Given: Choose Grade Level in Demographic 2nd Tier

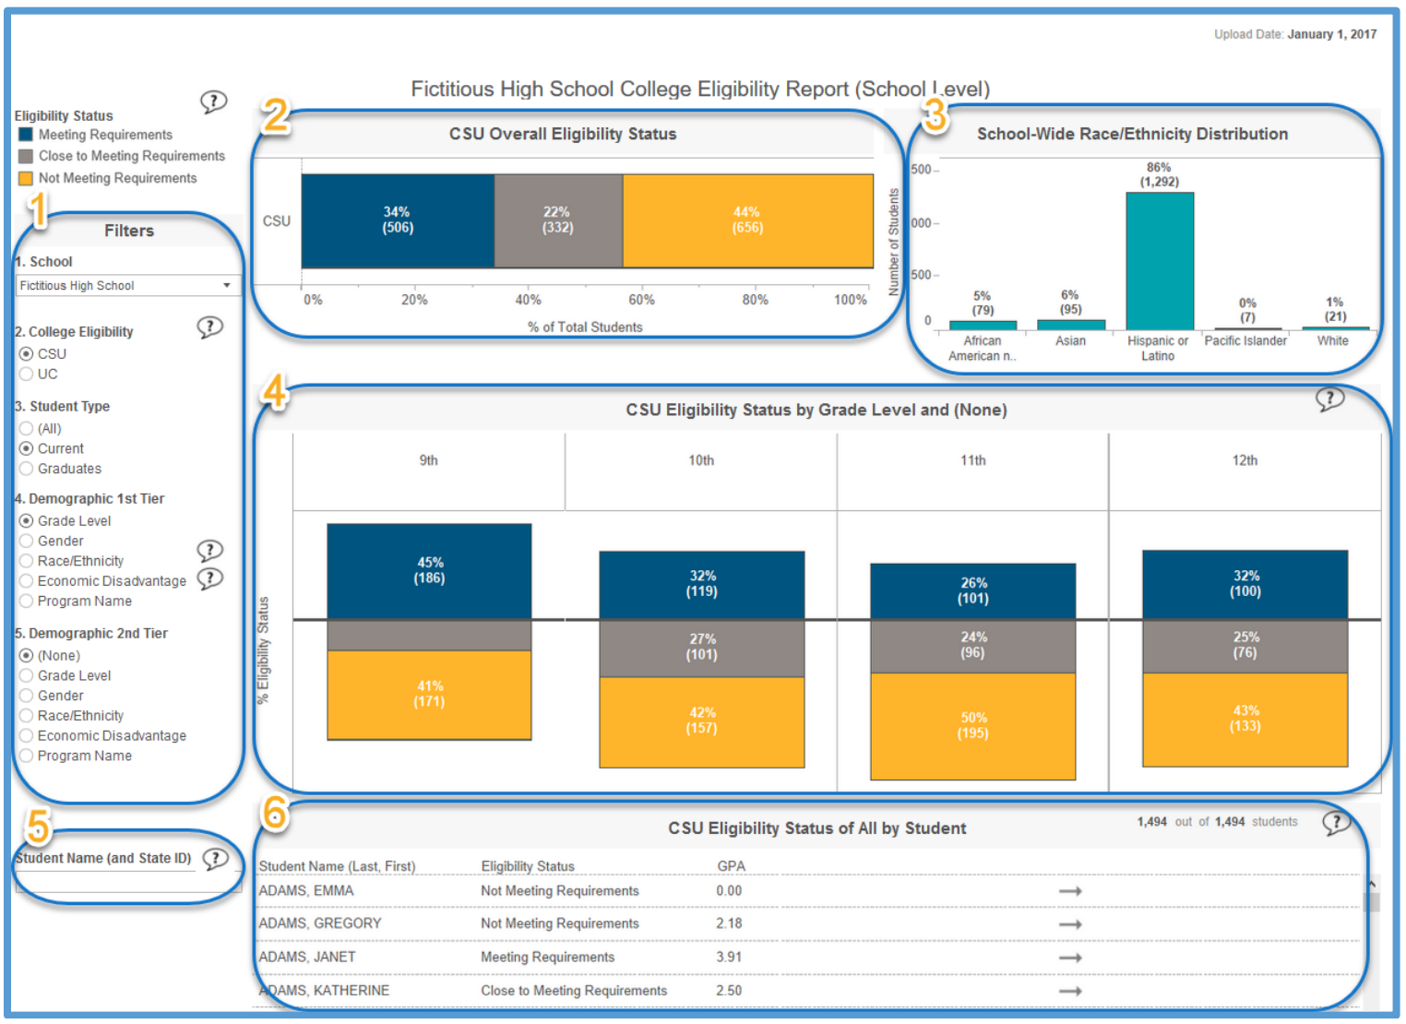Looking at the screenshot, I should 26,676.
